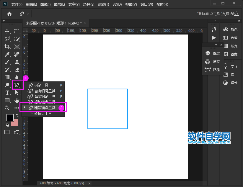Choose 删除锚点工具 from the flyout

[x=45, y=108]
